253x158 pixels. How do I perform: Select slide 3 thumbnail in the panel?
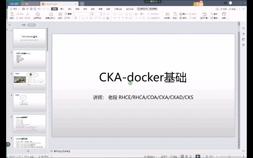(x=29, y=80)
